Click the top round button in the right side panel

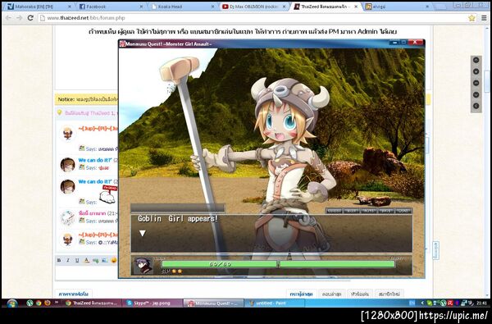point(476,60)
